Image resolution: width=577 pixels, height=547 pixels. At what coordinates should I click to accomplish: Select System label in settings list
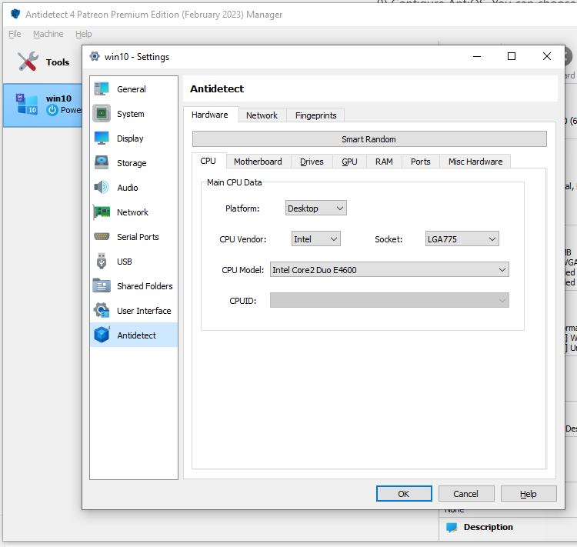coord(131,114)
